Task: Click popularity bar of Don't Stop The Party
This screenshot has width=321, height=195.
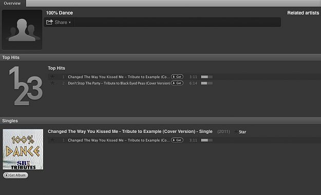Action: click(x=207, y=83)
